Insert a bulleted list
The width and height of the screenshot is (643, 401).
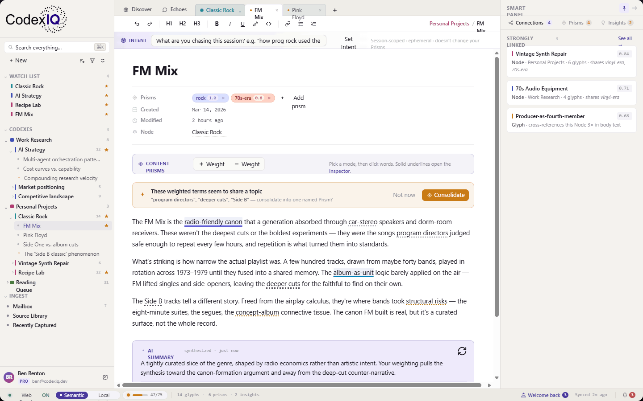(x=301, y=24)
